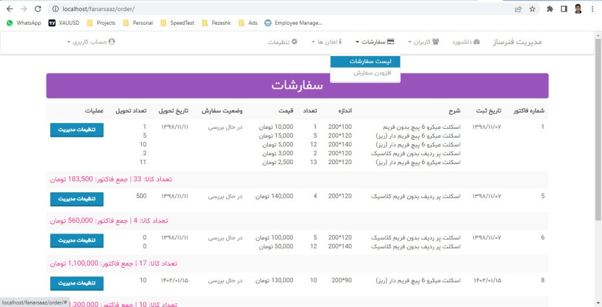This screenshot has width=602, height=307.
Task: Click مدیریت فنرساز brand link
Action: click(517, 42)
